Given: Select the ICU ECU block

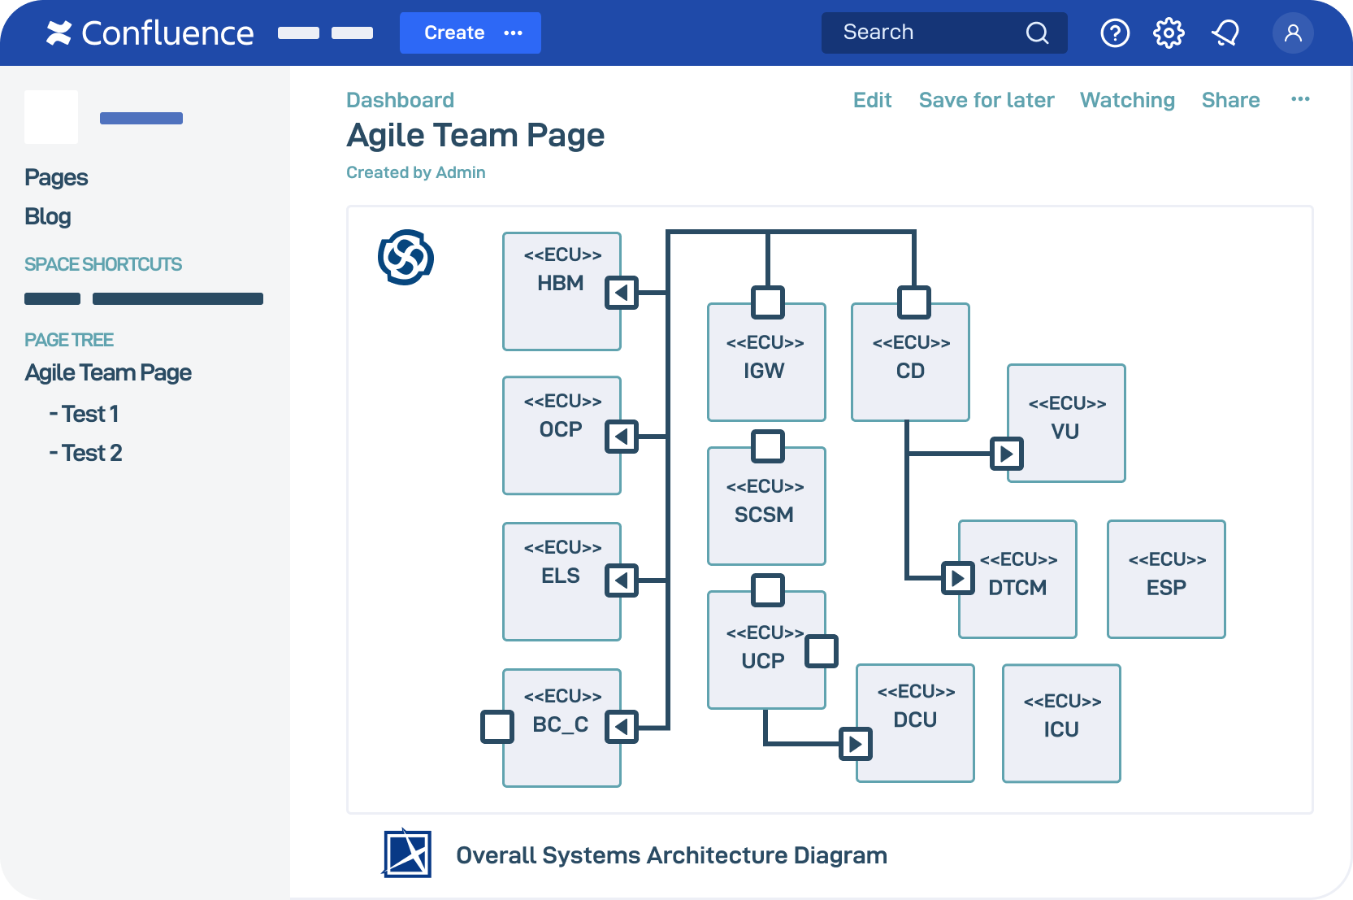Looking at the screenshot, I should [1061, 724].
